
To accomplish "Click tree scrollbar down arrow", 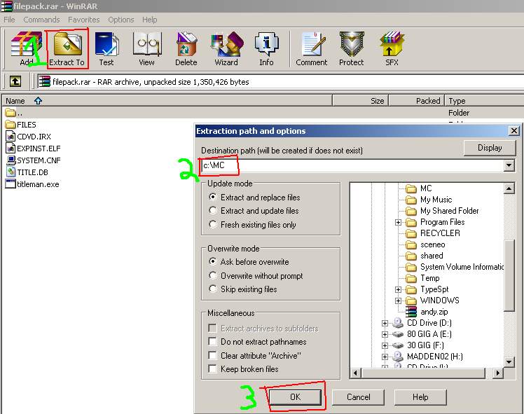I will [x=509, y=362].
